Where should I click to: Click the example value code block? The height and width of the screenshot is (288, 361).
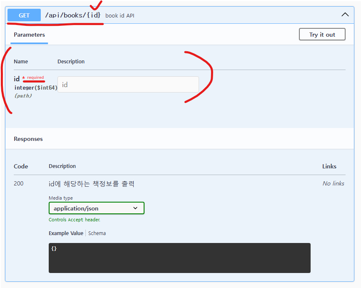click(179, 258)
